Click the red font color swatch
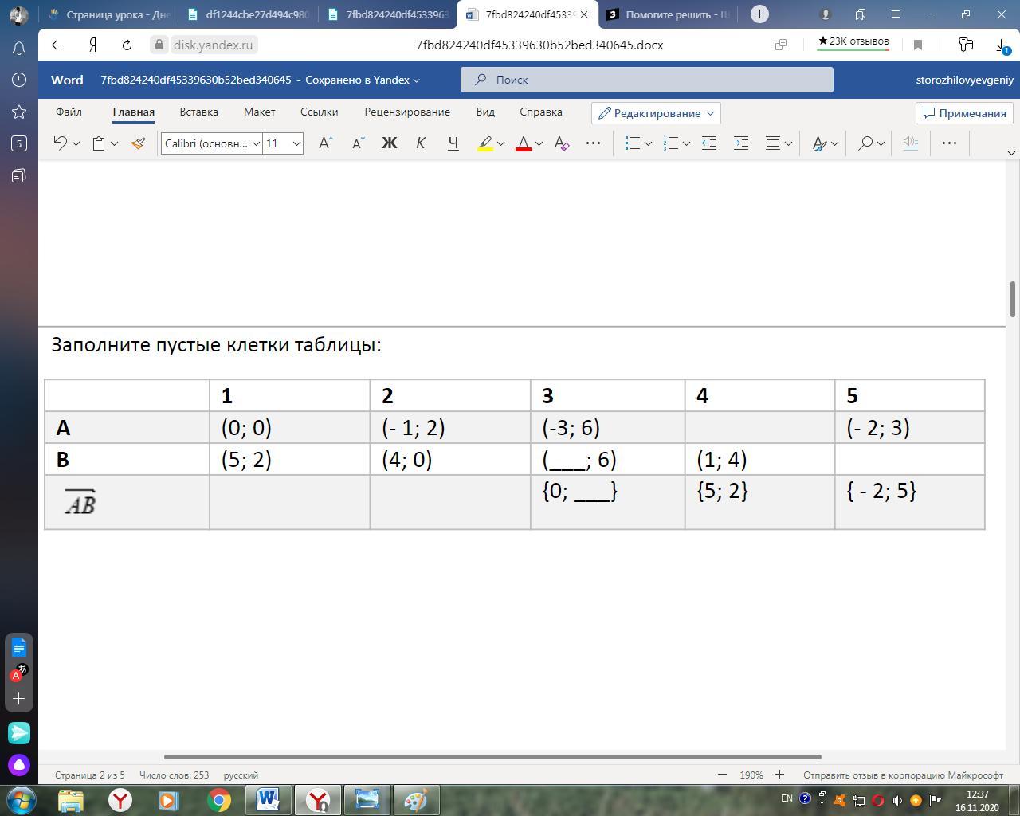1020x816 pixels. pyautogui.click(x=524, y=143)
